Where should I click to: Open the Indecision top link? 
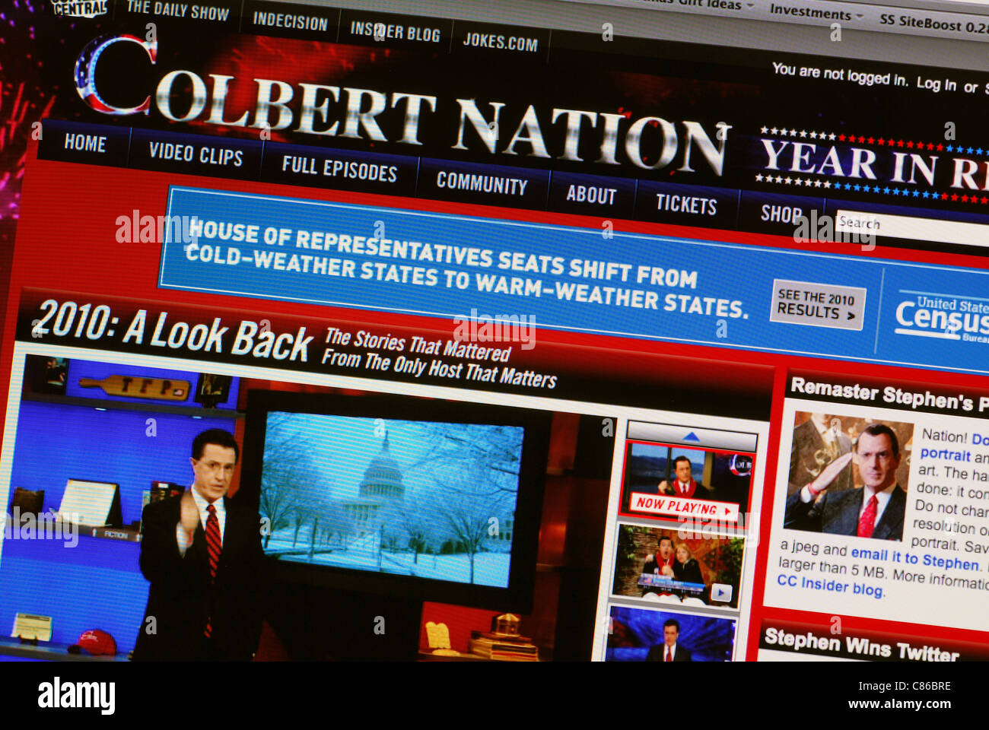tap(290, 21)
